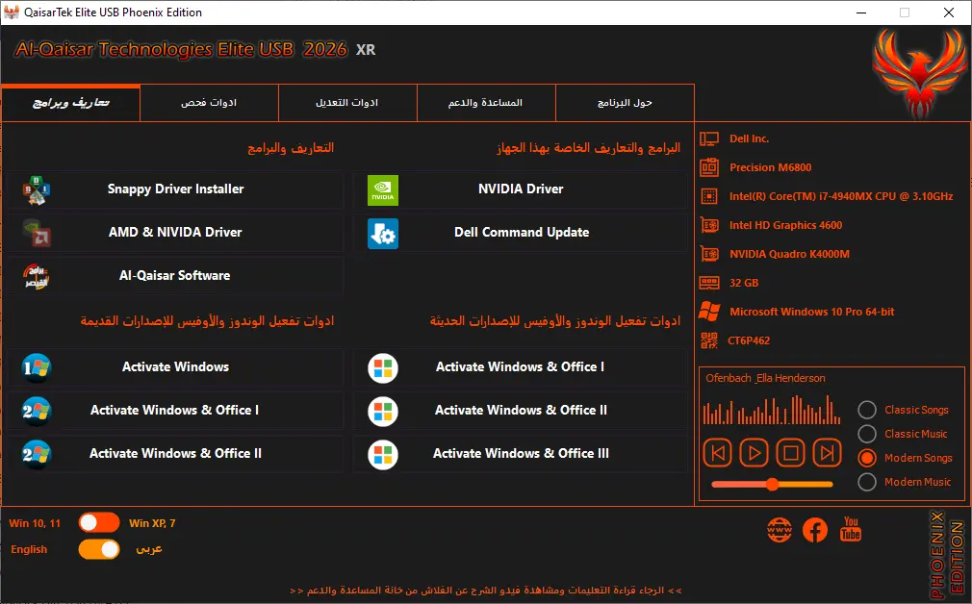Viewport: 972px width, 604px height.
Task: Click the green NVIDIA Driver icon
Action: point(383,190)
